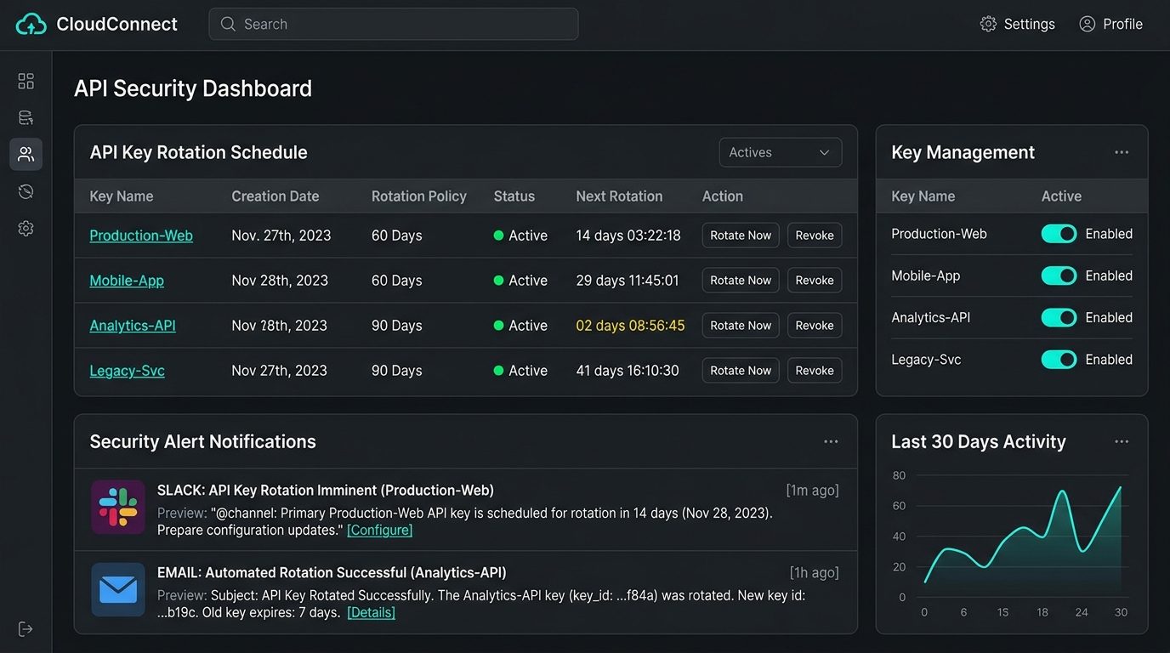1170x653 pixels.
Task: Click Rotate Now for Analytics-API
Action: tap(741, 326)
